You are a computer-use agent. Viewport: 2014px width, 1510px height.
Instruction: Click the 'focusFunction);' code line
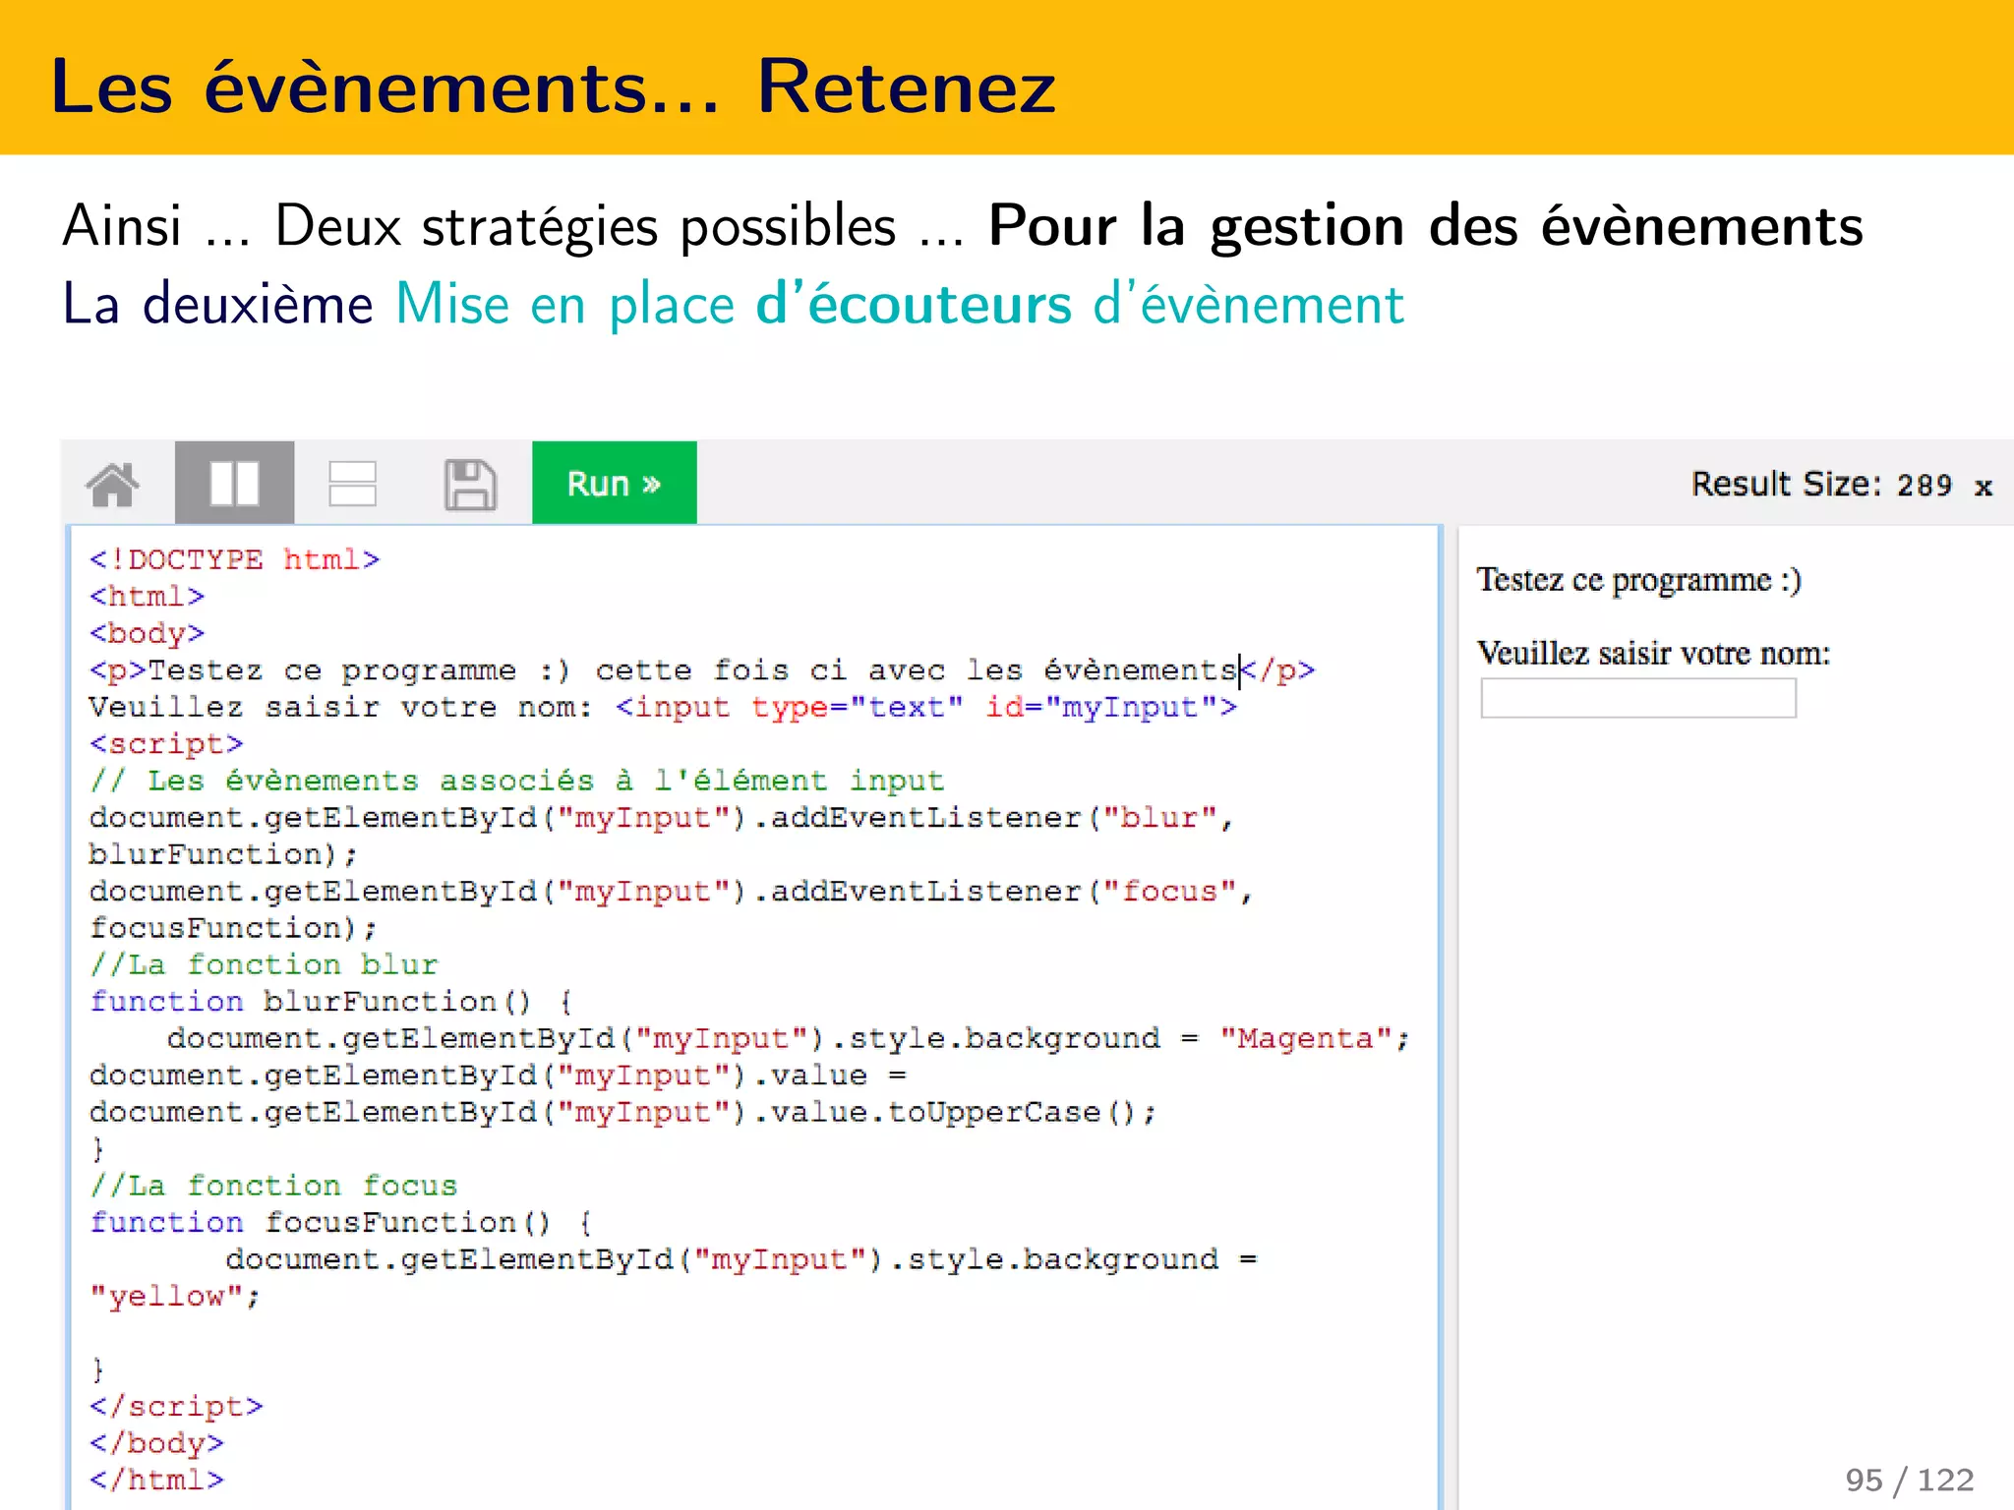pos(233,928)
